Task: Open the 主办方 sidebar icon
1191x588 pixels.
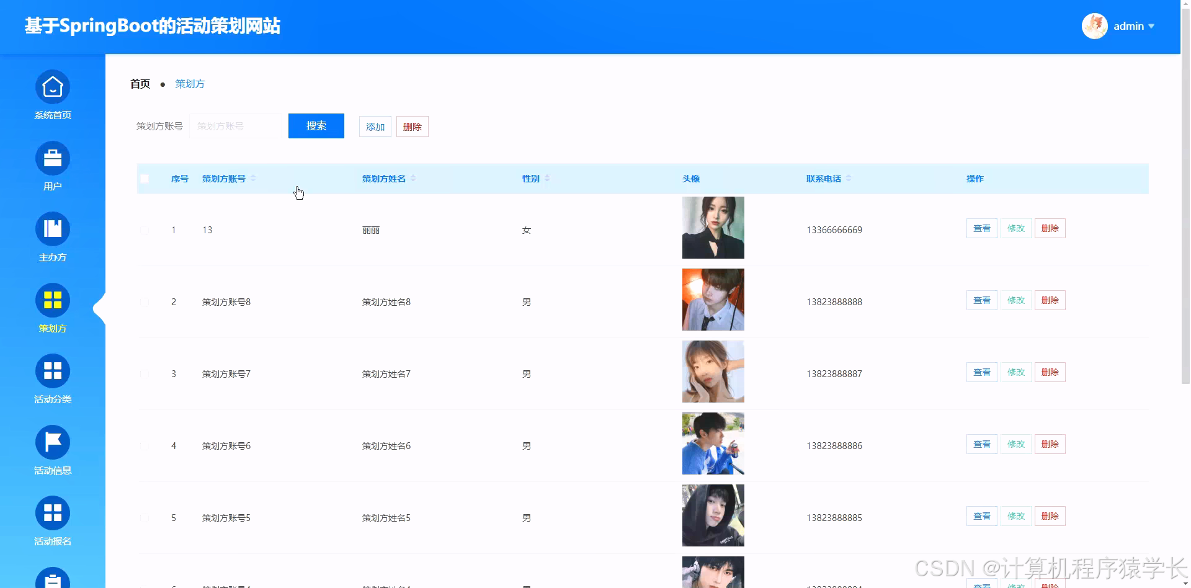Action: pyautogui.click(x=53, y=229)
